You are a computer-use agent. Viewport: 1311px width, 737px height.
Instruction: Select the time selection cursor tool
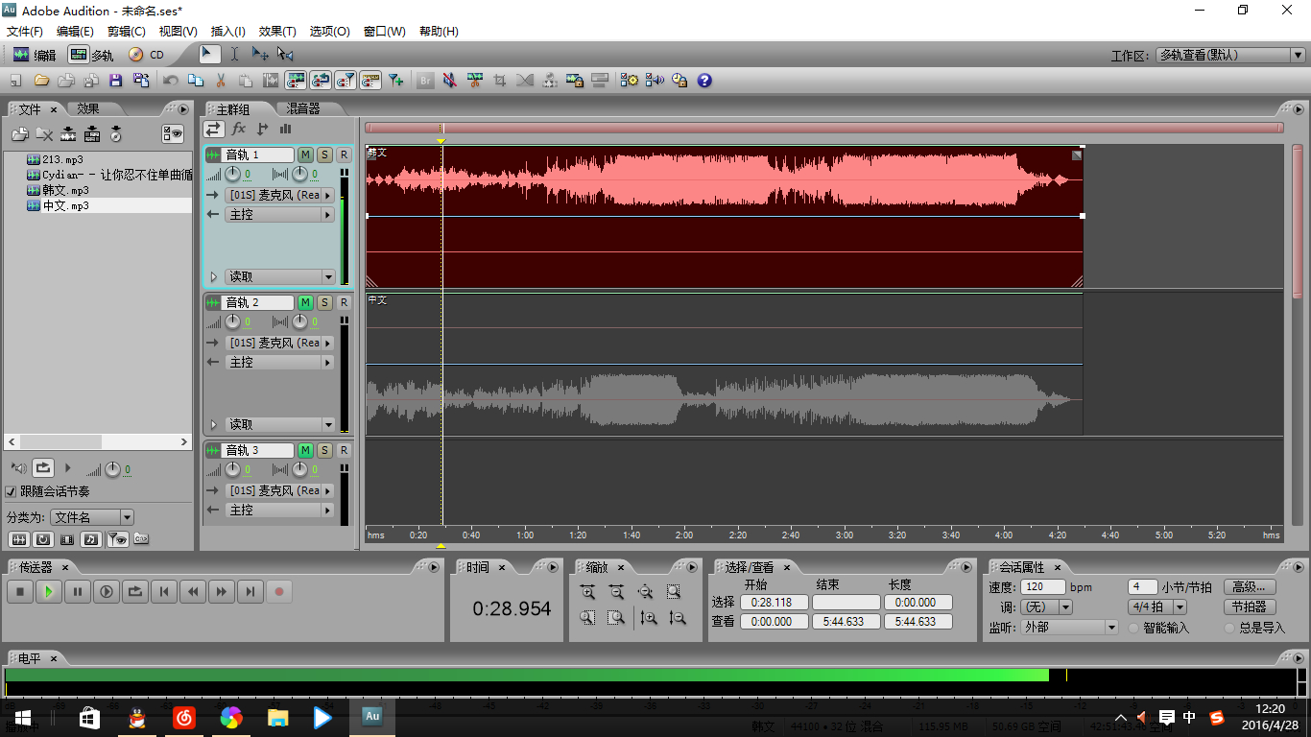tap(234, 55)
